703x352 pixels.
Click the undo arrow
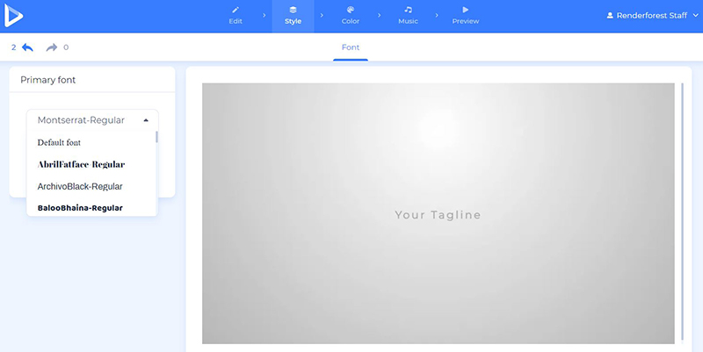click(27, 47)
